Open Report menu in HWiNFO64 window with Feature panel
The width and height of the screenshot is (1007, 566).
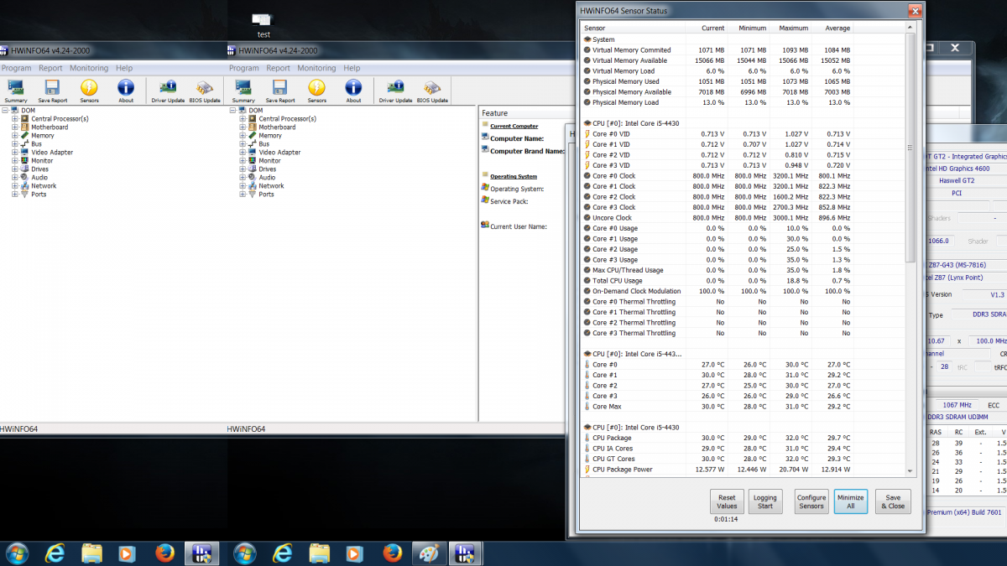coord(278,68)
